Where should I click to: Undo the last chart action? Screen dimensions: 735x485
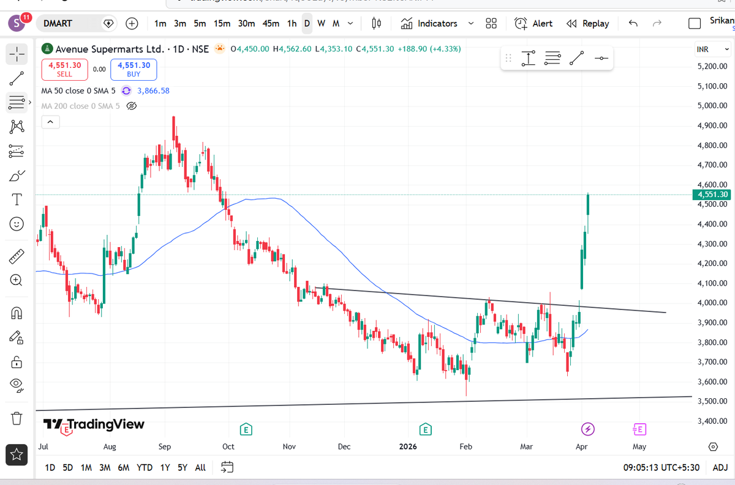click(x=633, y=23)
